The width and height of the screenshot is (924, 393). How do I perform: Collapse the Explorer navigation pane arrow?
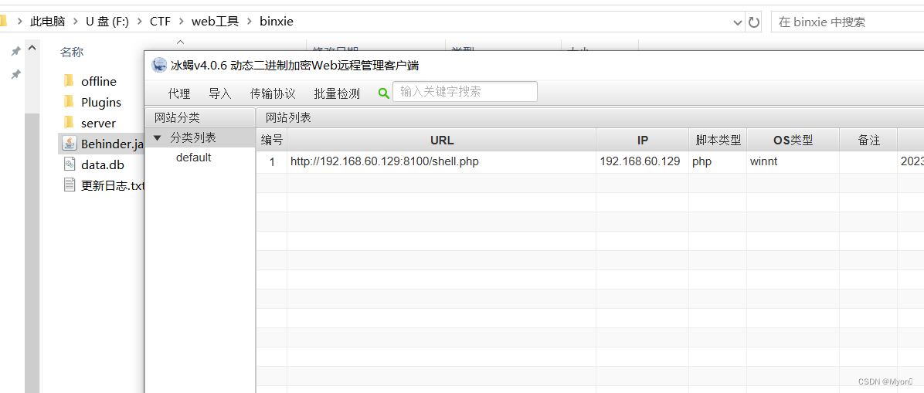(x=32, y=49)
